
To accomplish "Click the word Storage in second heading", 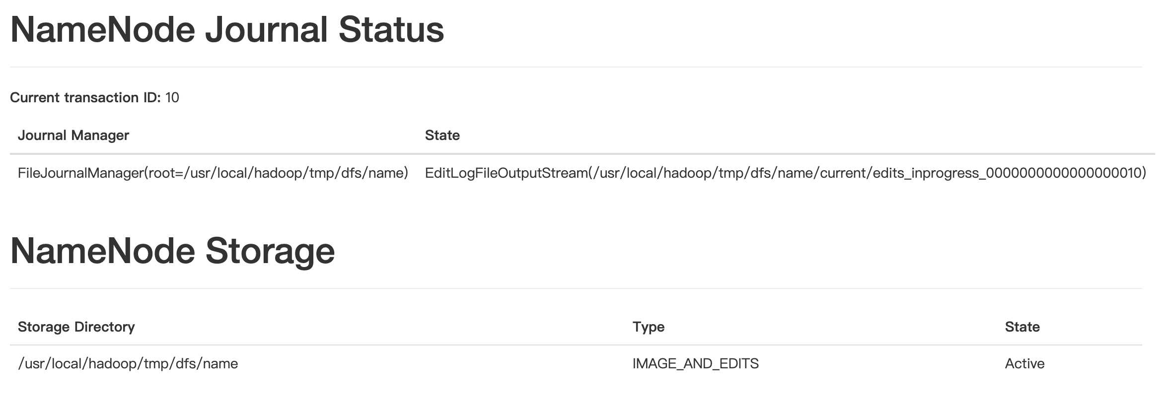I will coord(270,251).
